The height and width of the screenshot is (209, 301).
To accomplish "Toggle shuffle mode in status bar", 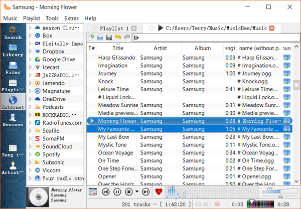I will point(205,204).
